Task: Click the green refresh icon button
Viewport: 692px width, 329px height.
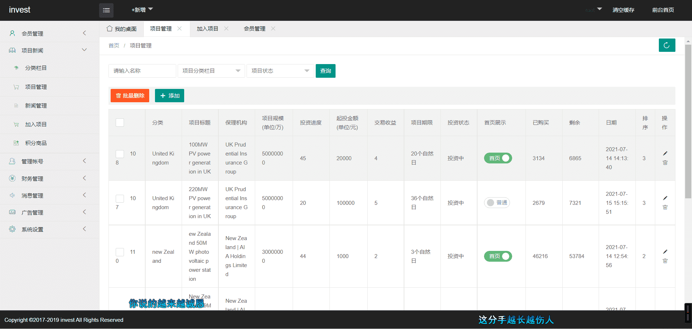Action: tap(667, 45)
